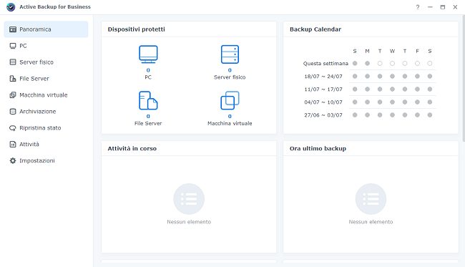The image size is (465, 267).
Task: Click the 11/07 ~ 17/07 week label
Action: tap(323, 89)
